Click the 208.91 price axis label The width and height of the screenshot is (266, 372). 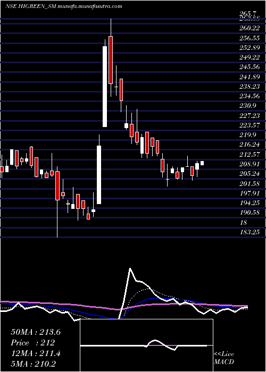pos(251,164)
